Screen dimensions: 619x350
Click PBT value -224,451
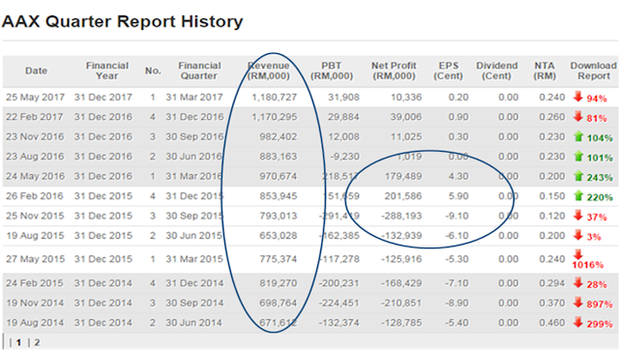(x=339, y=303)
